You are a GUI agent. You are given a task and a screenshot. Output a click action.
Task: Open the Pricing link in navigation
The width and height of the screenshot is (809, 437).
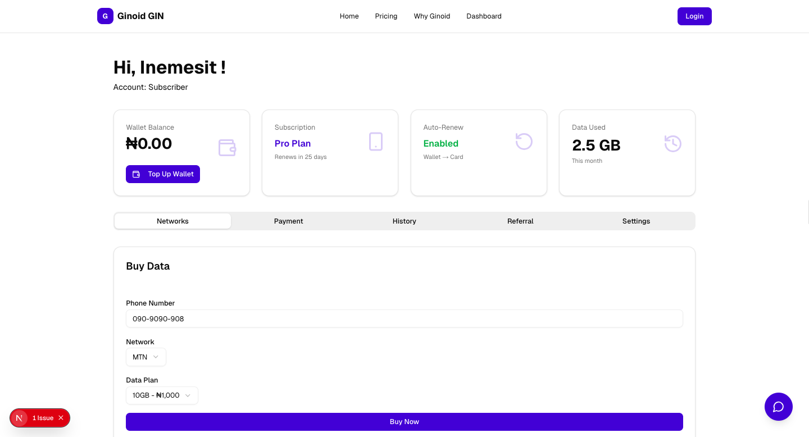(386, 16)
